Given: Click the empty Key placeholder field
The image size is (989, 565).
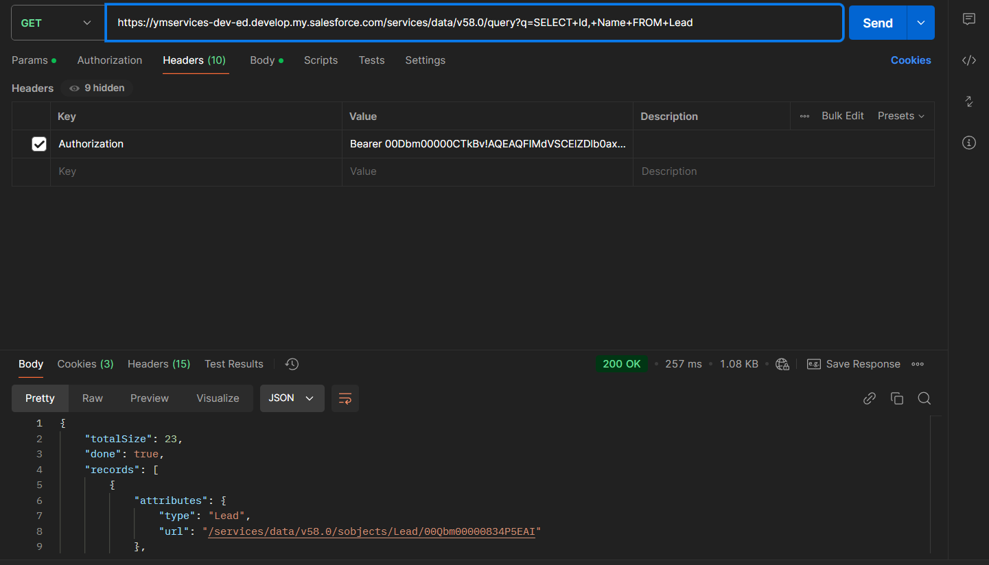Looking at the screenshot, I should click(196, 171).
